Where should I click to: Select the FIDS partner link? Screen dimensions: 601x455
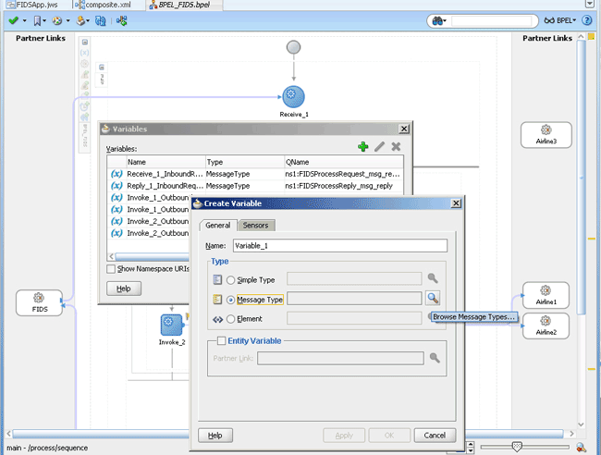coord(39,302)
